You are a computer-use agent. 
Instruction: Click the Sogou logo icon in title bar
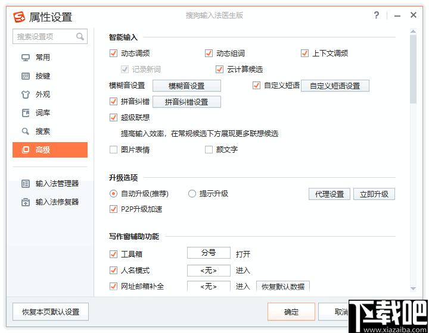point(19,17)
